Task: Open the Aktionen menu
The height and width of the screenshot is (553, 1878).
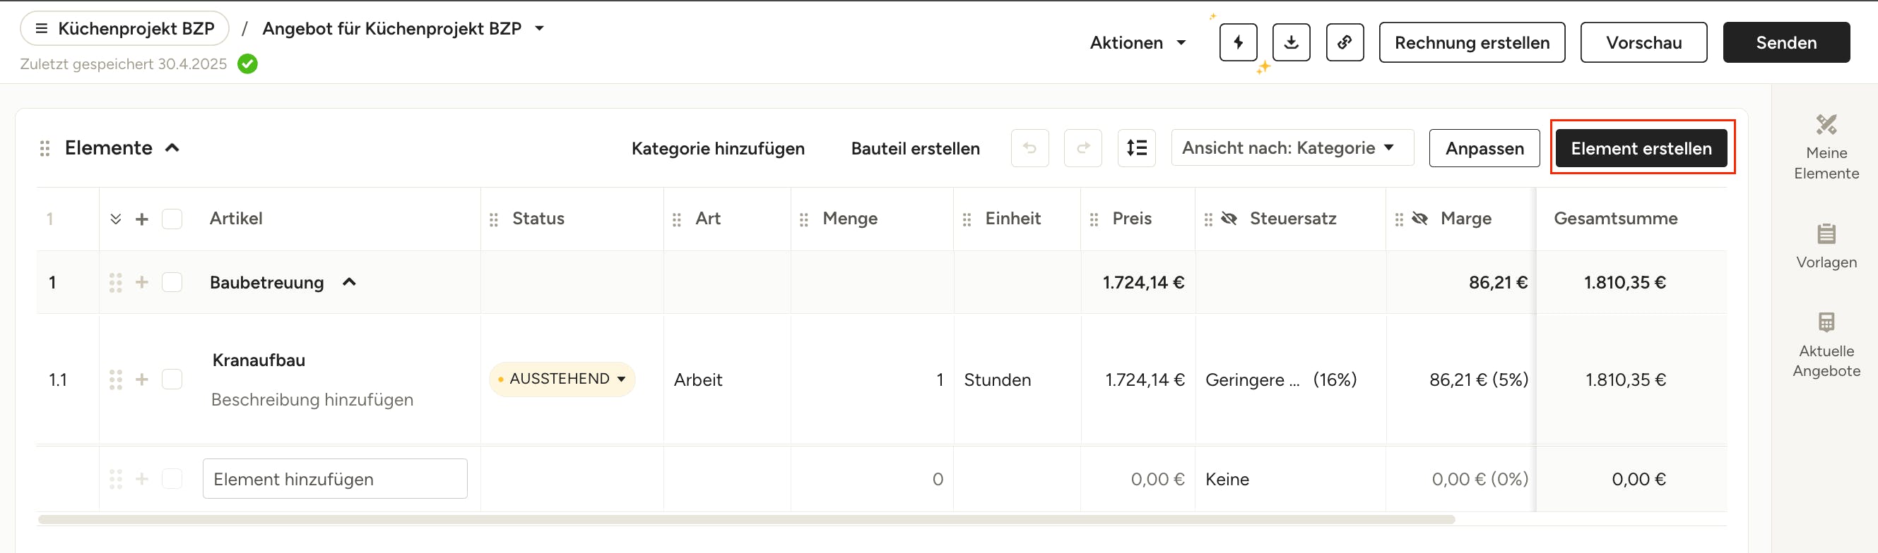Action: click(x=1138, y=43)
